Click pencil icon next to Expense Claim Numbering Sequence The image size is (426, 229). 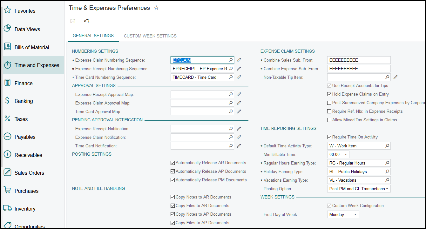(239, 60)
